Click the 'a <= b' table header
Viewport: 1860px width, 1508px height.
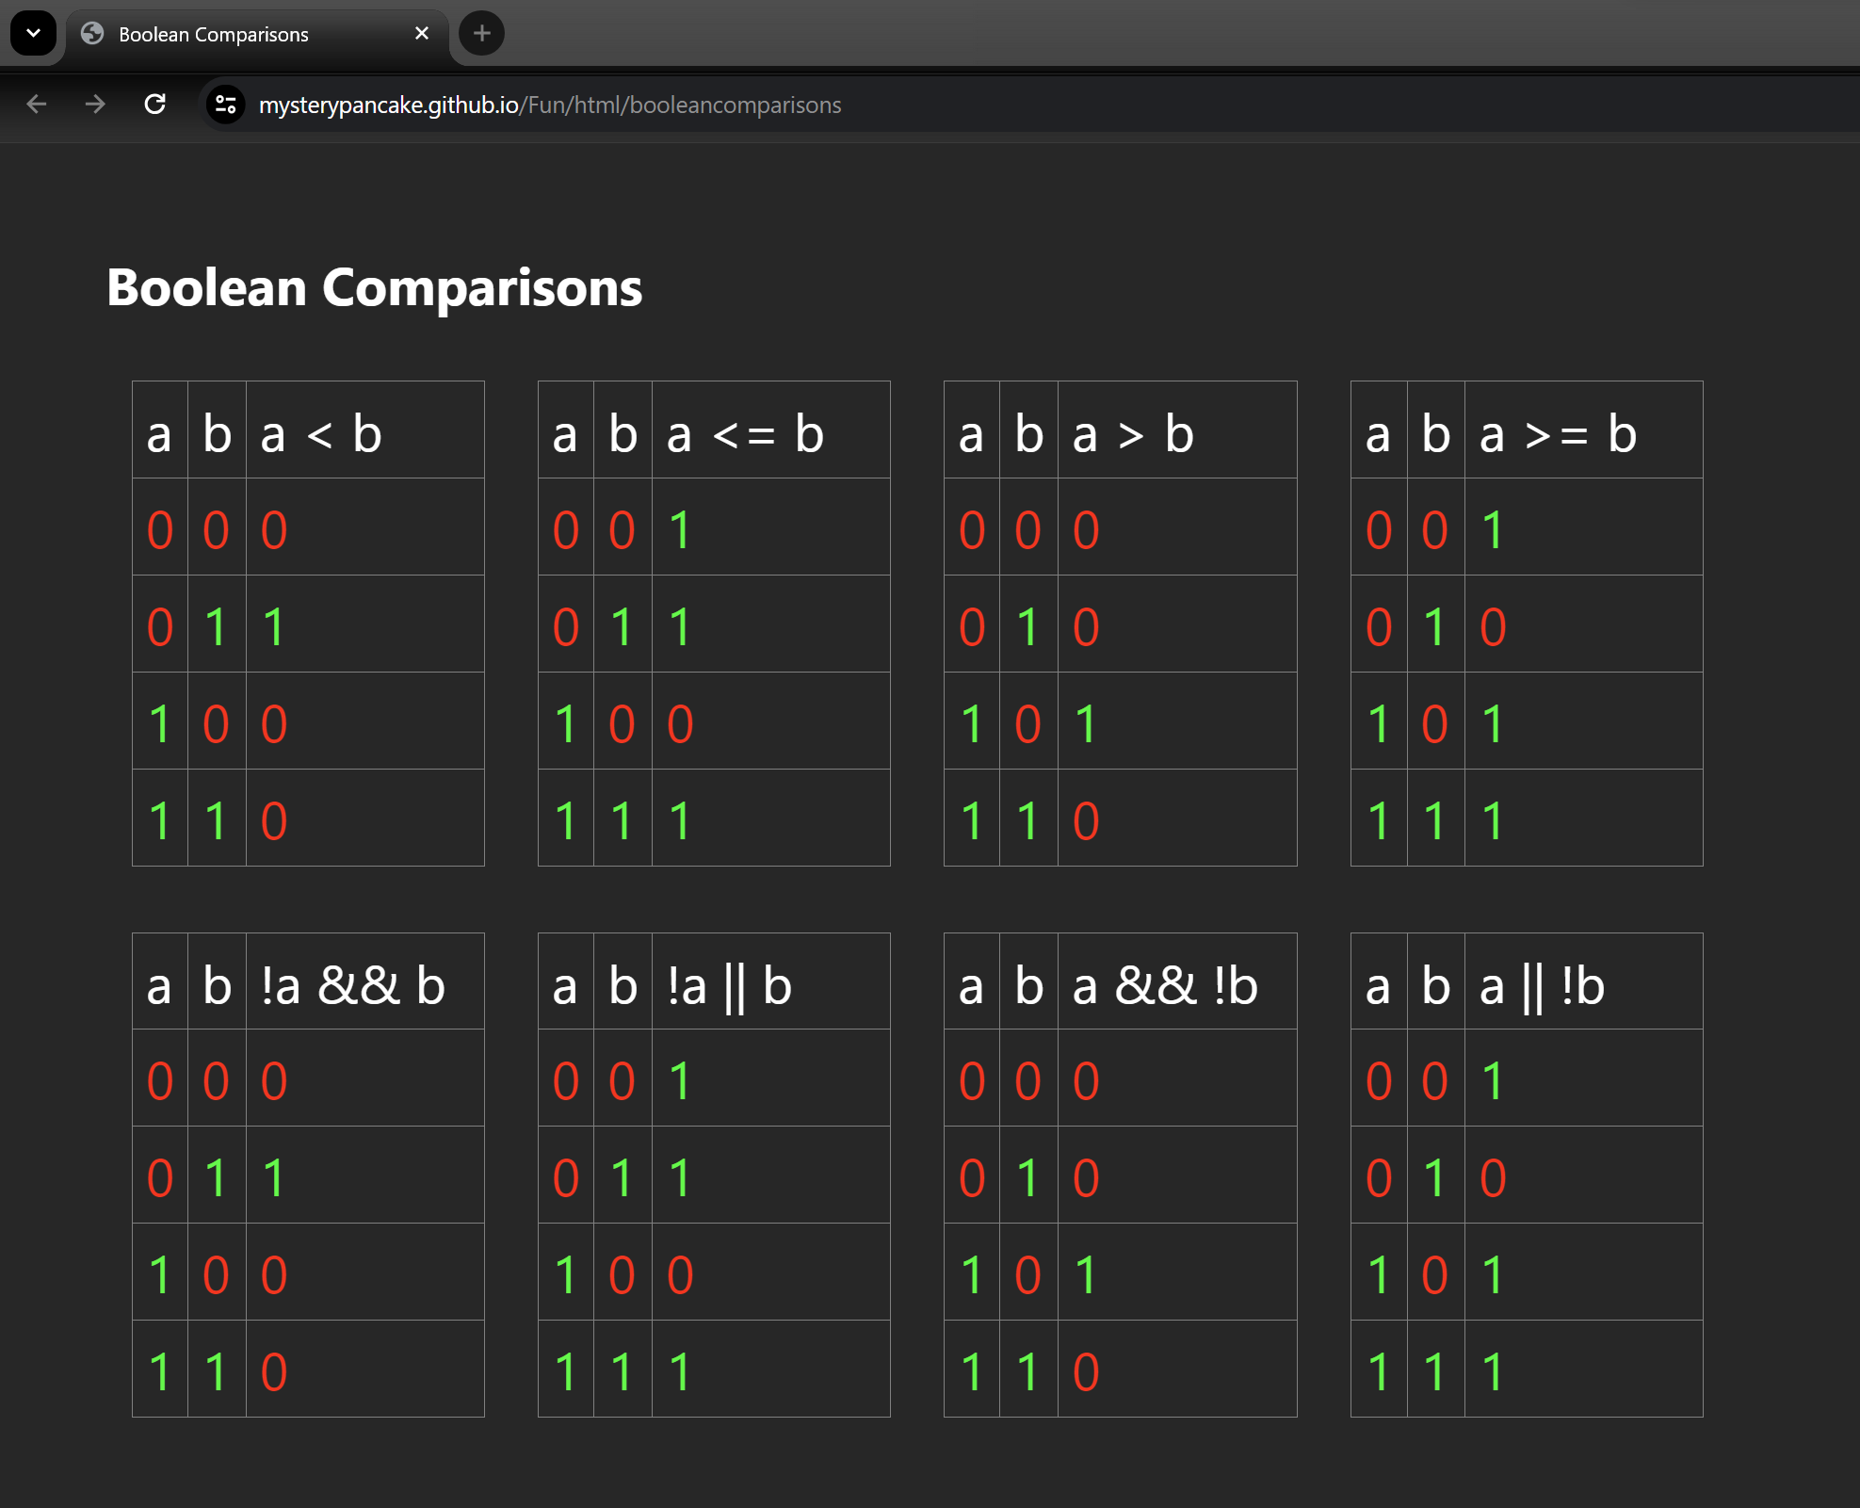[744, 434]
